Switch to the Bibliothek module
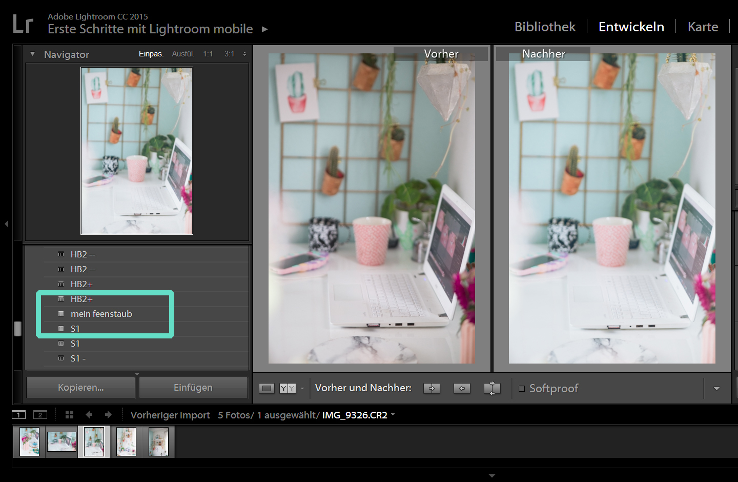This screenshot has height=482, width=738. (x=545, y=27)
